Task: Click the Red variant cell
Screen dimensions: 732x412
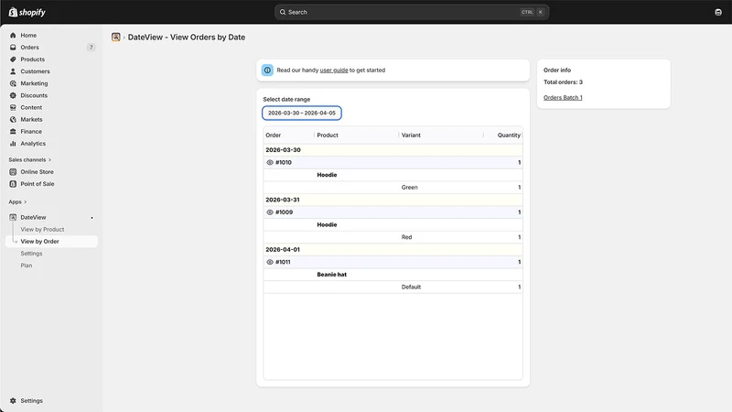Action: [406, 237]
